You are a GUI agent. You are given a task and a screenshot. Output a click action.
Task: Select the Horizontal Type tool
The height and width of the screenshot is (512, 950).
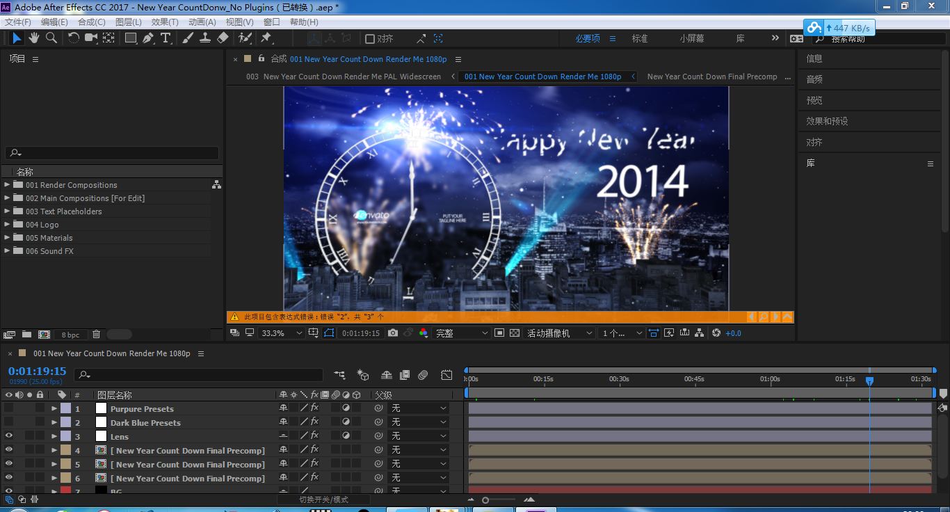point(166,38)
